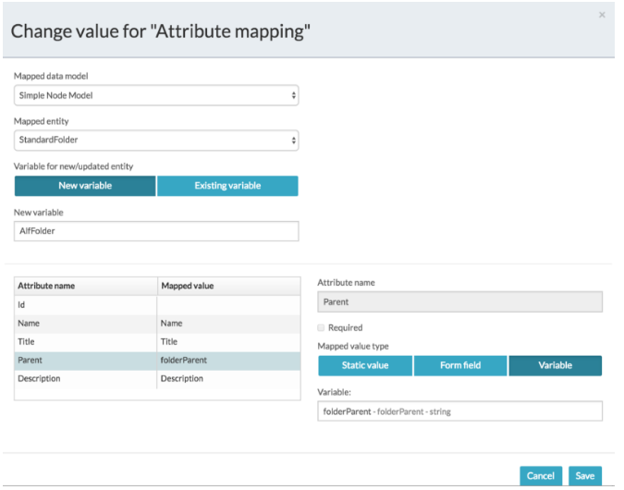Click the Save button
The height and width of the screenshot is (490, 624).
pos(585,476)
